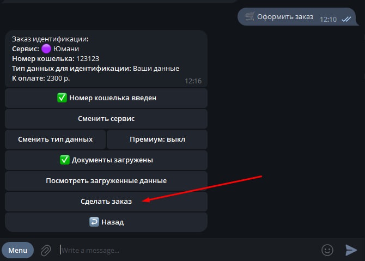Viewport: 365px width, 261px height.
Task: Toggle the Премиум: выкл button
Action: 157,139
